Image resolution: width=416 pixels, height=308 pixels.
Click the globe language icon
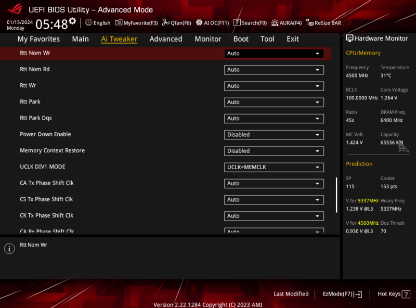[x=88, y=22]
